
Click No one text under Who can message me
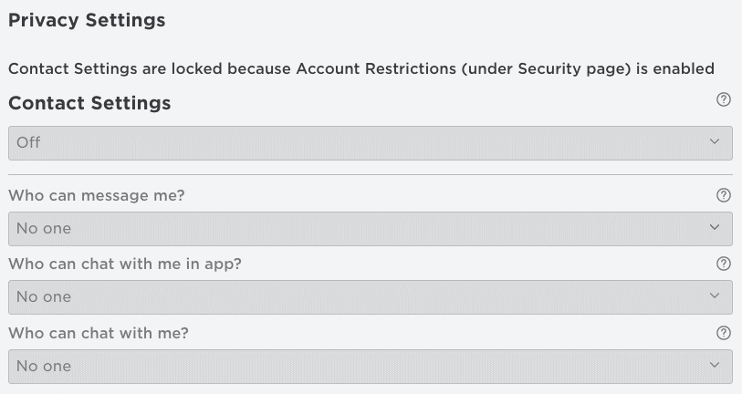[x=43, y=228]
